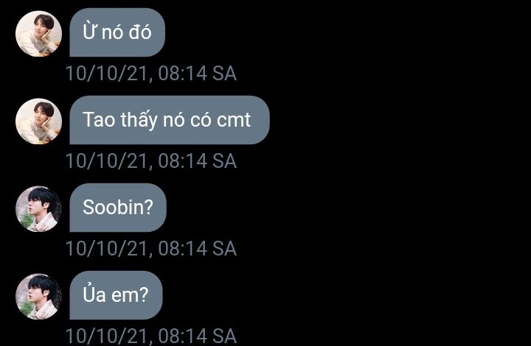Click timestamp under the "Ừ nó đó" message
531x346 pixels.
click(151, 74)
